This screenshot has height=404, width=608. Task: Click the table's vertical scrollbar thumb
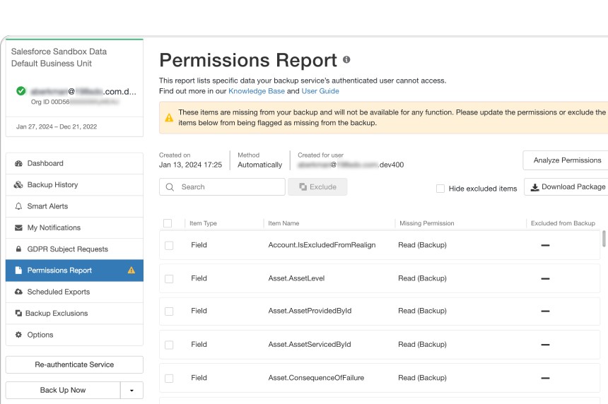[x=604, y=239]
